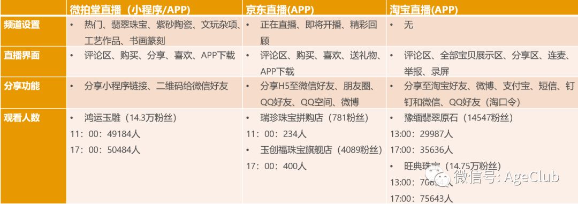Click the line 正在直播、即将开播、精彩回
This screenshot has width=578, height=204.
coord(318,25)
